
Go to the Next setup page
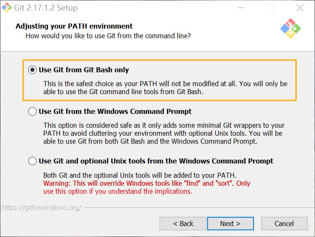coord(230,224)
